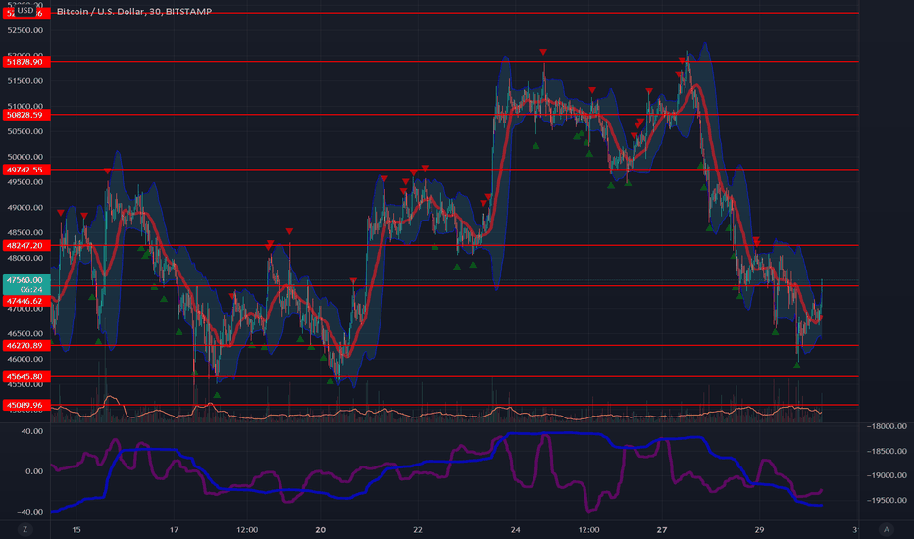
Task: Click date label 29 on time axis
Action: 759,529
